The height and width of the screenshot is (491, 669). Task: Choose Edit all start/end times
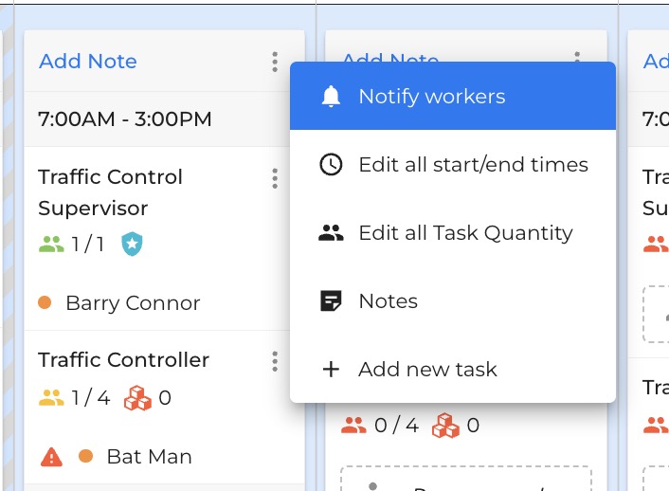pyautogui.click(x=473, y=165)
